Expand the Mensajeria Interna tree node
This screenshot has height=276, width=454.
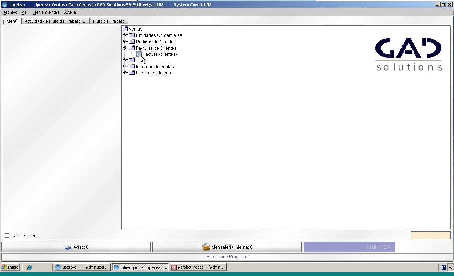[125, 72]
